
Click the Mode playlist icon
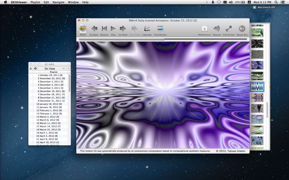click(83, 29)
